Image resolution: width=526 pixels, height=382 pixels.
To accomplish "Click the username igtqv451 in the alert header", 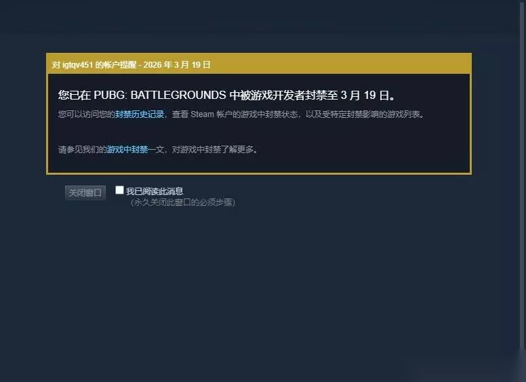I will (x=77, y=64).
